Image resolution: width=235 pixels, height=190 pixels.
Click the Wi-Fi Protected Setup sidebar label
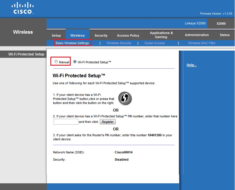click(26, 54)
